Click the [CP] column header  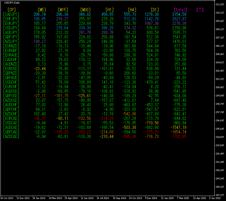(x=12, y=10)
